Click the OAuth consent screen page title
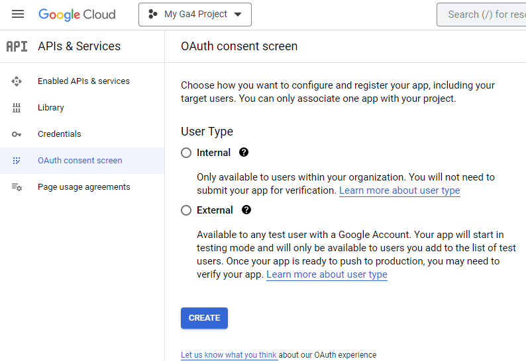Image resolution: width=526 pixels, height=361 pixels. tap(239, 46)
